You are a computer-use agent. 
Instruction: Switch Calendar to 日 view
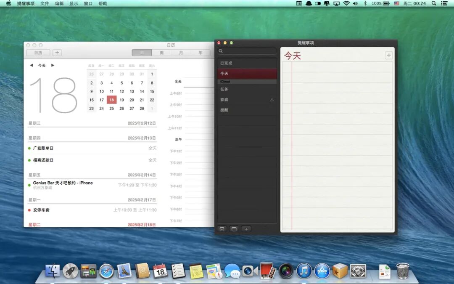142,53
